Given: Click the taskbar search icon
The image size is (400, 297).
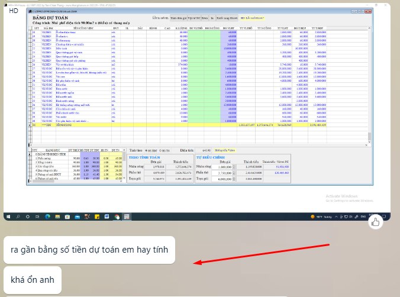Looking at the screenshot, I should tap(18, 217).
